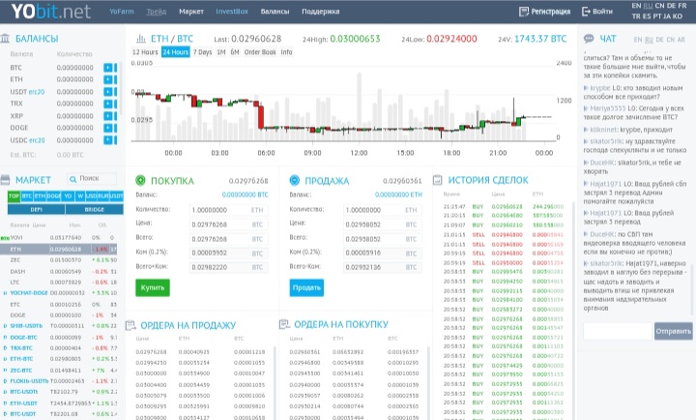Screen dimensions: 696x420
Task: Open the Info chart tab
Action: click(286, 52)
